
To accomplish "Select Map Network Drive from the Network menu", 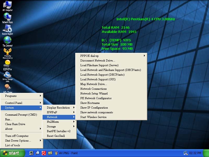I will coord(94,84).
